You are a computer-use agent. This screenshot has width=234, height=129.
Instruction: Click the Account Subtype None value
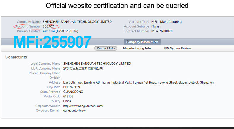coord(155,26)
